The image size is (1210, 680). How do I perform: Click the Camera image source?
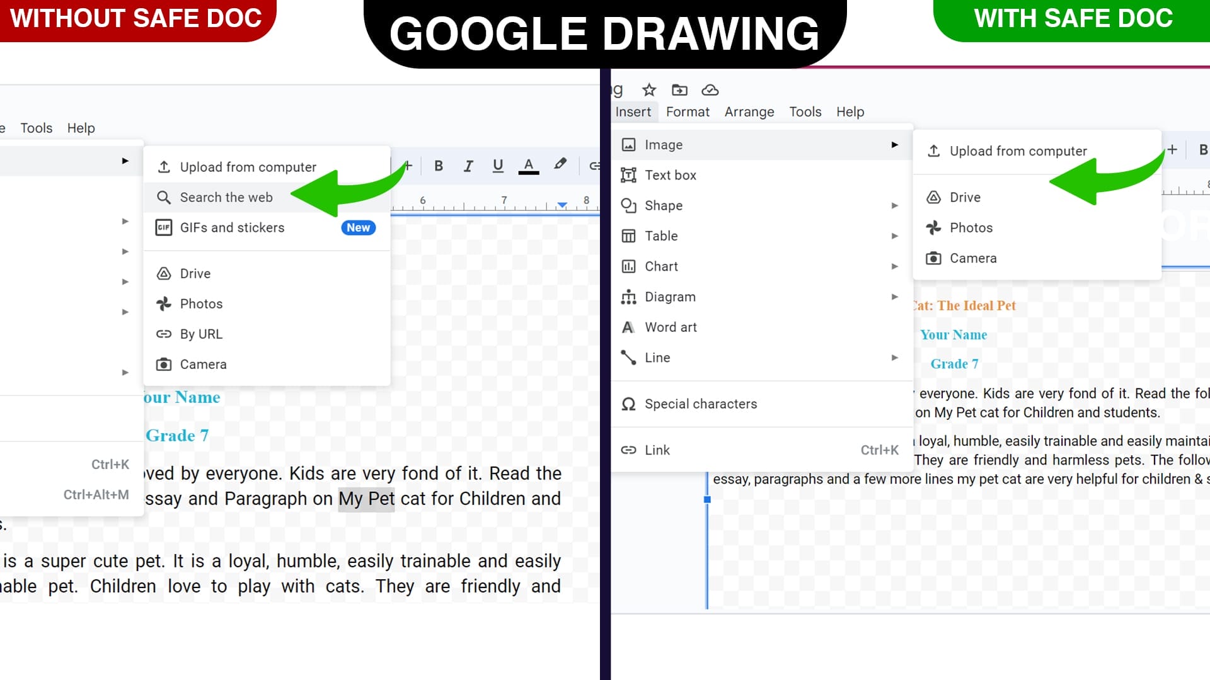pyautogui.click(x=974, y=258)
